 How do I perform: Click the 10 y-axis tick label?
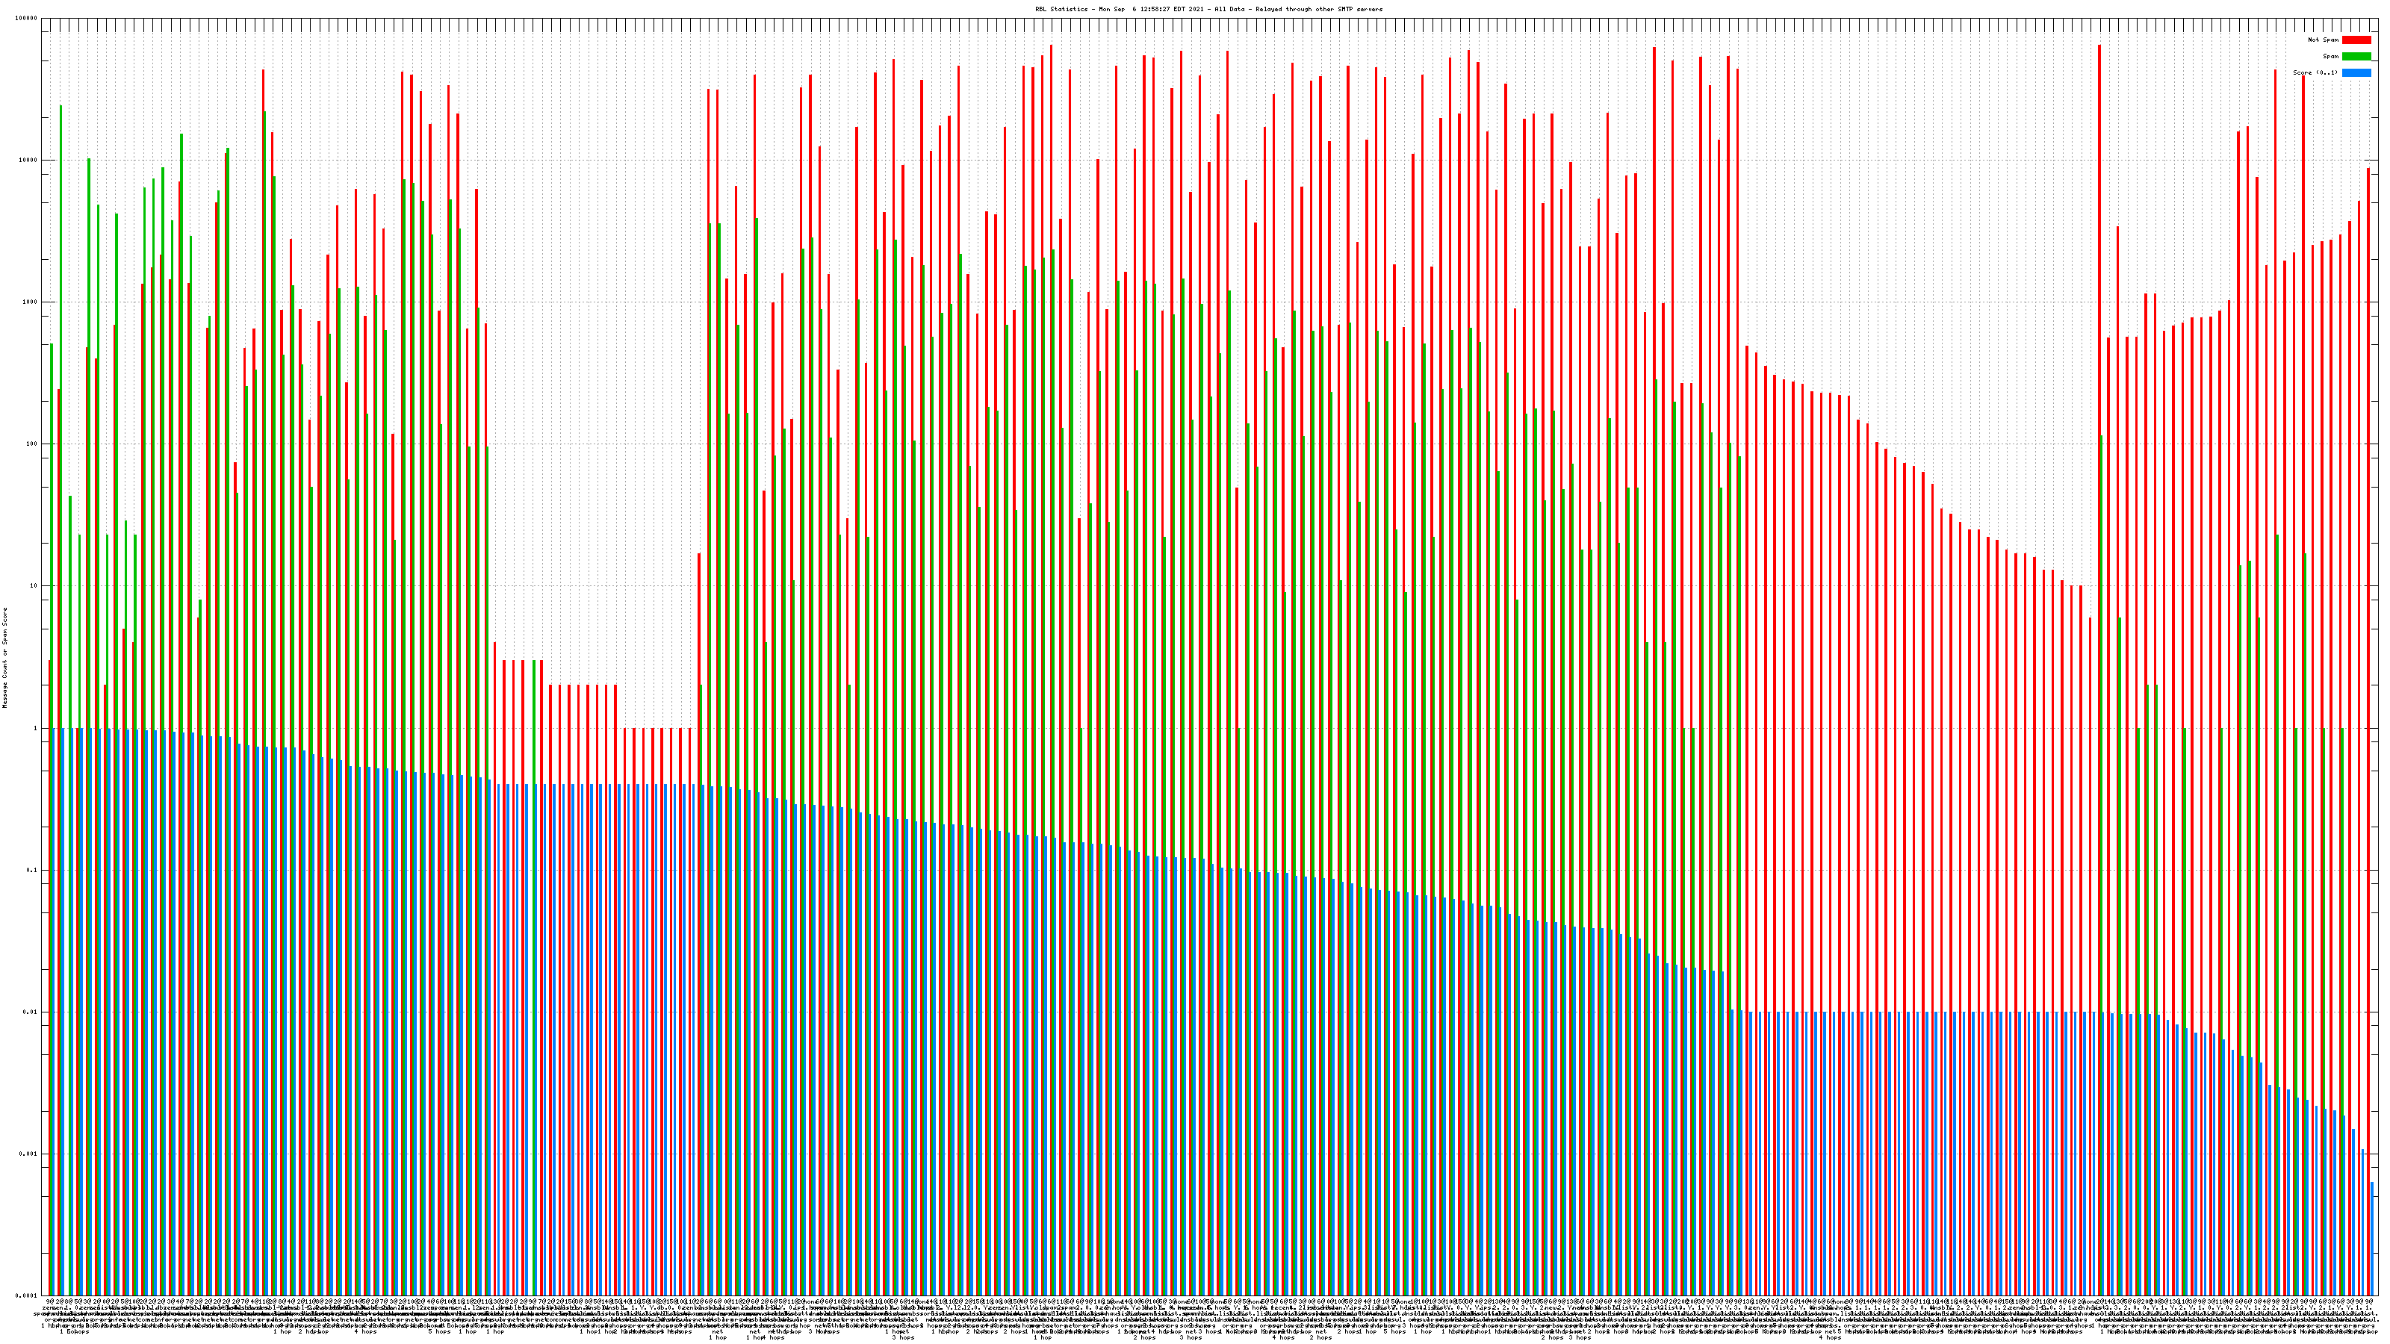coord(34,586)
